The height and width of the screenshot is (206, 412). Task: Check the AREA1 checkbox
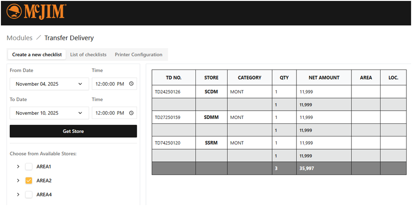pos(29,166)
